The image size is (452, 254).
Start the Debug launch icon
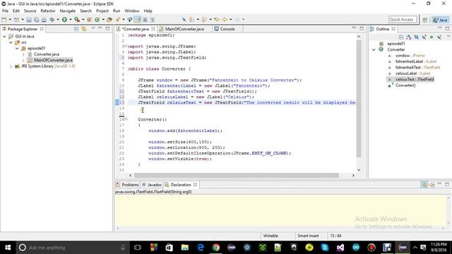[x=52, y=20]
